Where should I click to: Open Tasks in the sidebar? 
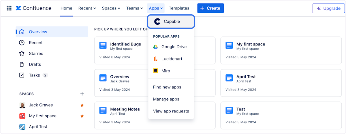(x=34, y=75)
